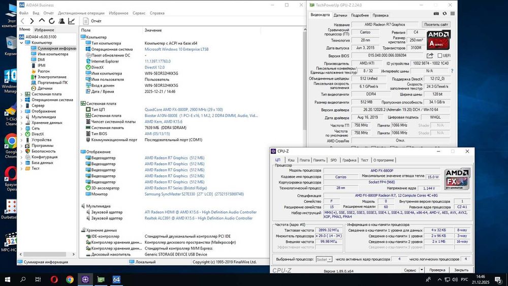Image resolution: width=508 pixels, height=286 pixels.
Task: Switch to Избранное tab in AIDA64
Action: click(x=44, y=30)
